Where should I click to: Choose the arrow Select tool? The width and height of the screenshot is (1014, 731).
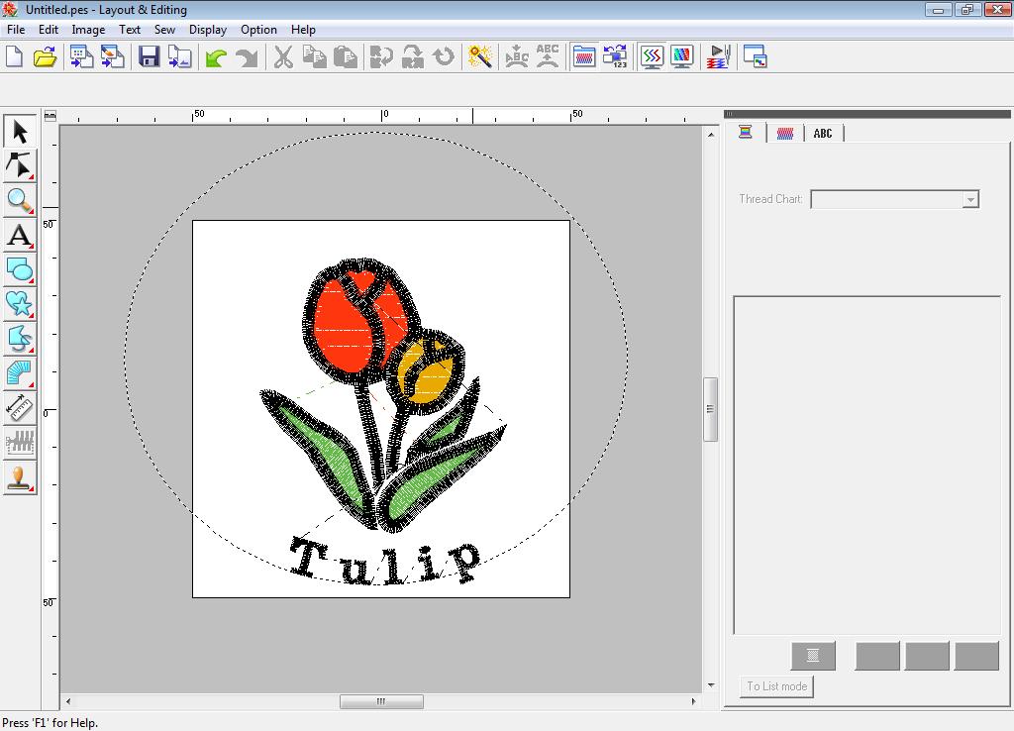[20, 132]
